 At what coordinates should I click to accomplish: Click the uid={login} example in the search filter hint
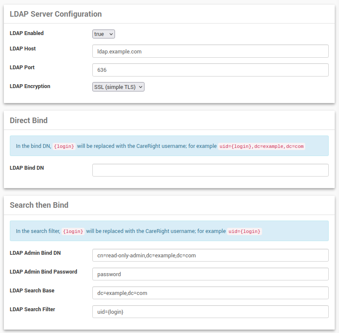point(245,231)
